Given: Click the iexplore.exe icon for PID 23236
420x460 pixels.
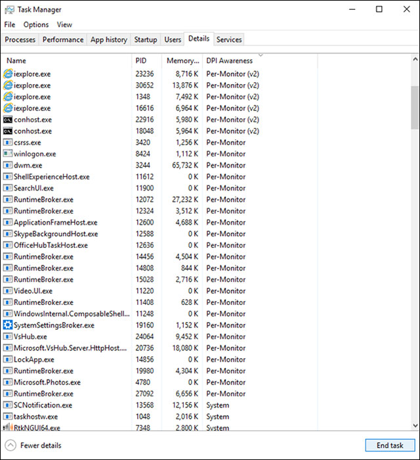Looking at the screenshot, I should [x=8, y=74].
